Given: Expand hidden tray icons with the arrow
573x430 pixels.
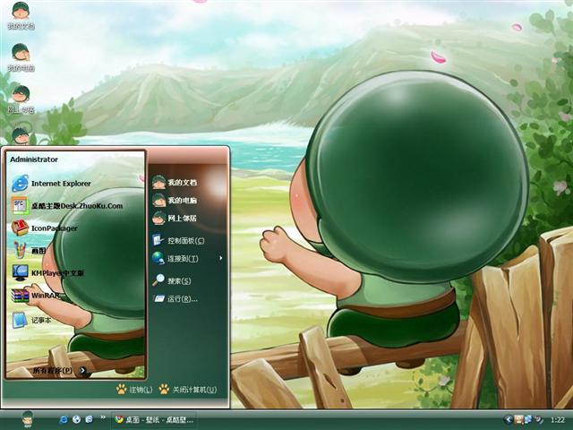Looking at the screenshot, I should click(x=508, y=420).
